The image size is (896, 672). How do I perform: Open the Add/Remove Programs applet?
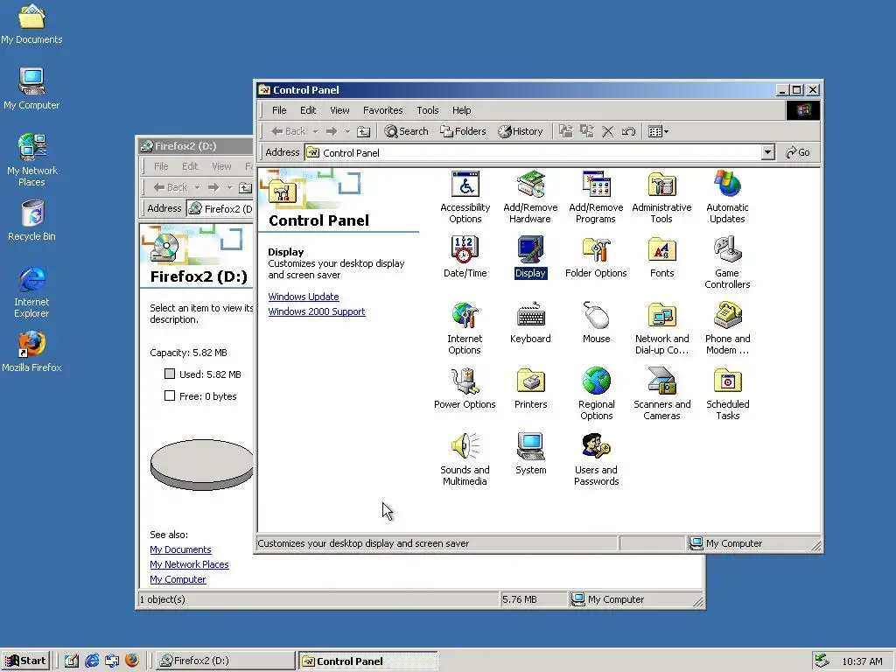point(596,197)
